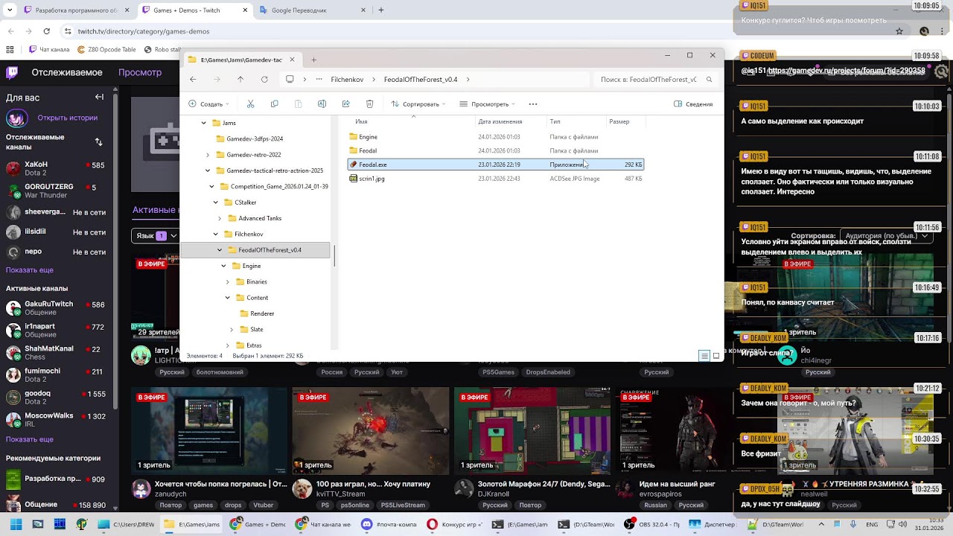Collapse the Jams folder in tree
The image size is (953, 536).
pyautogui.click(x=204, y=123)
